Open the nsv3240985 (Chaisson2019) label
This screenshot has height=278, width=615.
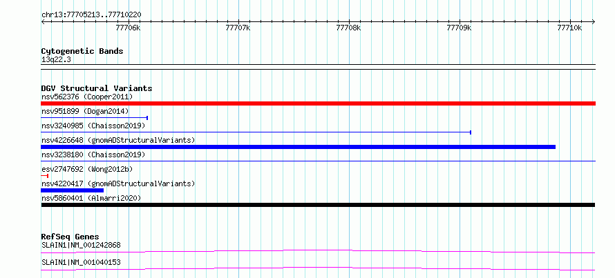point(93,126)
